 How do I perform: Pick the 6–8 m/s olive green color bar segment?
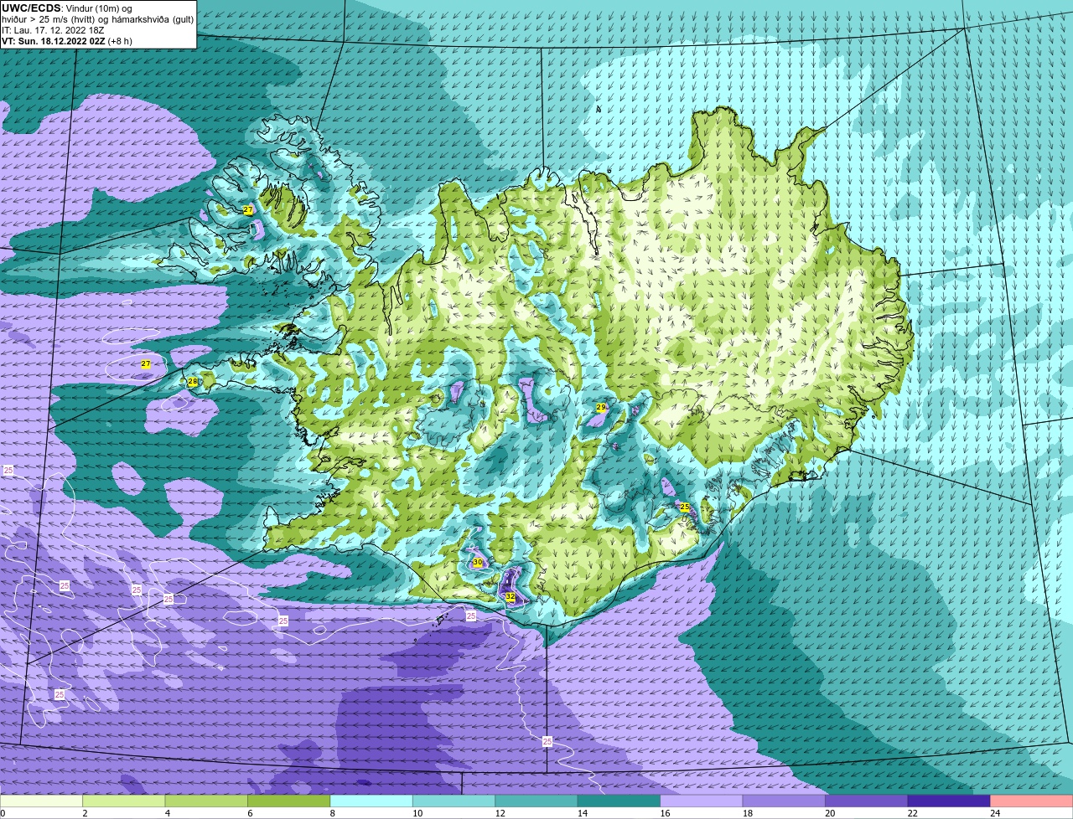pos(289,801)
